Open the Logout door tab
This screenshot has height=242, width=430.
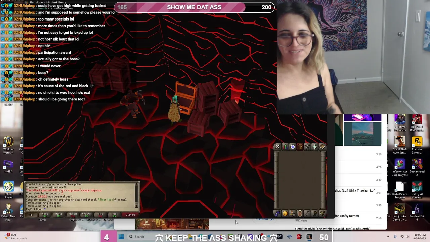[x=300, y=213]
